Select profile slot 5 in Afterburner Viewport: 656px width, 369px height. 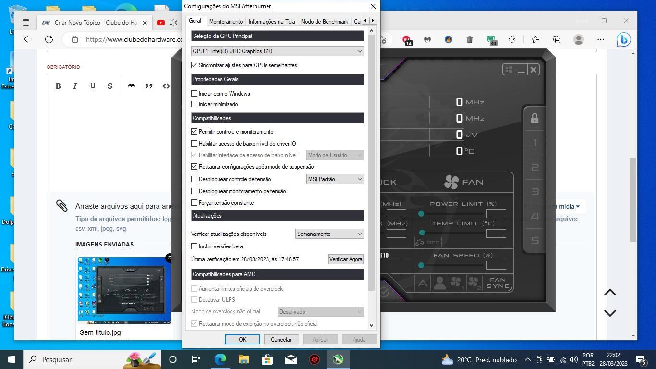click(535, 241)
